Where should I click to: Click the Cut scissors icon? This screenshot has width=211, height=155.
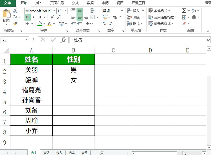(x=15, y=11)
